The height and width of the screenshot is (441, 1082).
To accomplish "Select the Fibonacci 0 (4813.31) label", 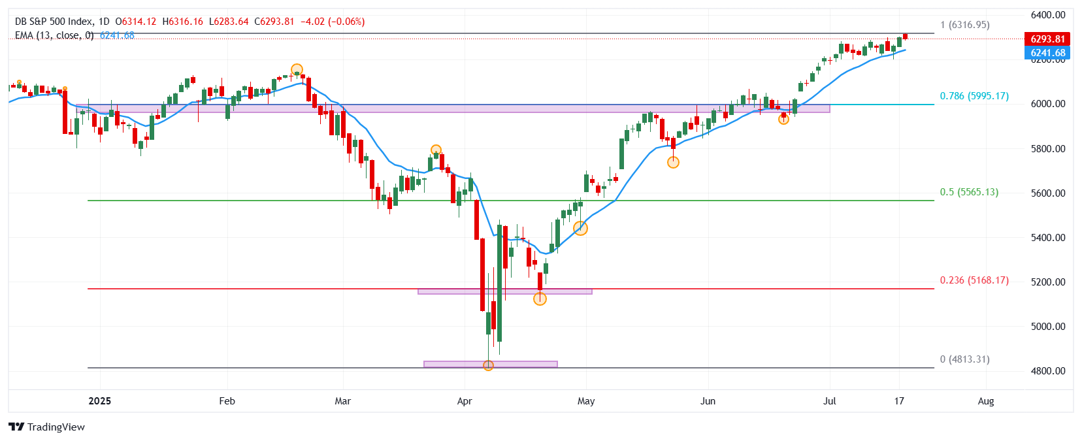I will click(x=965, y=359).
